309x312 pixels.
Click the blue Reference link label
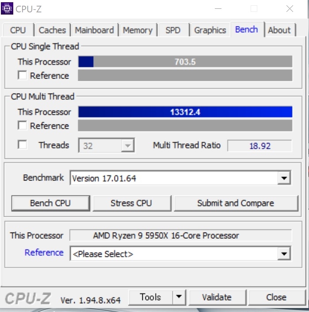(44, 252)
